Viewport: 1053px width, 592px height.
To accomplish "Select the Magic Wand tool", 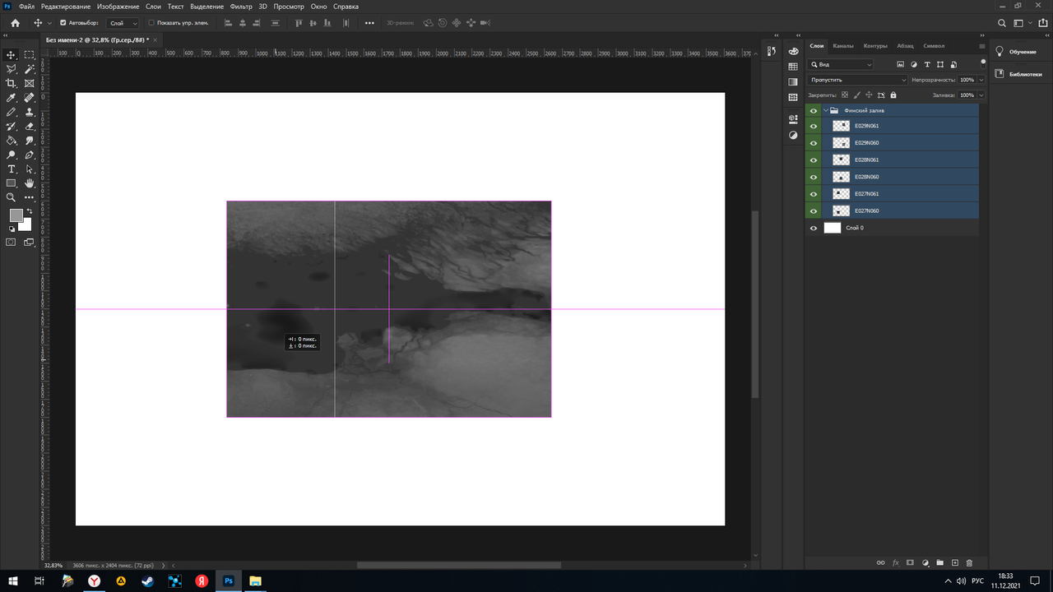I will 30,69.
